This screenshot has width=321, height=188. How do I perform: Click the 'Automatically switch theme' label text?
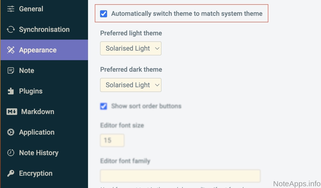(187, 14)
